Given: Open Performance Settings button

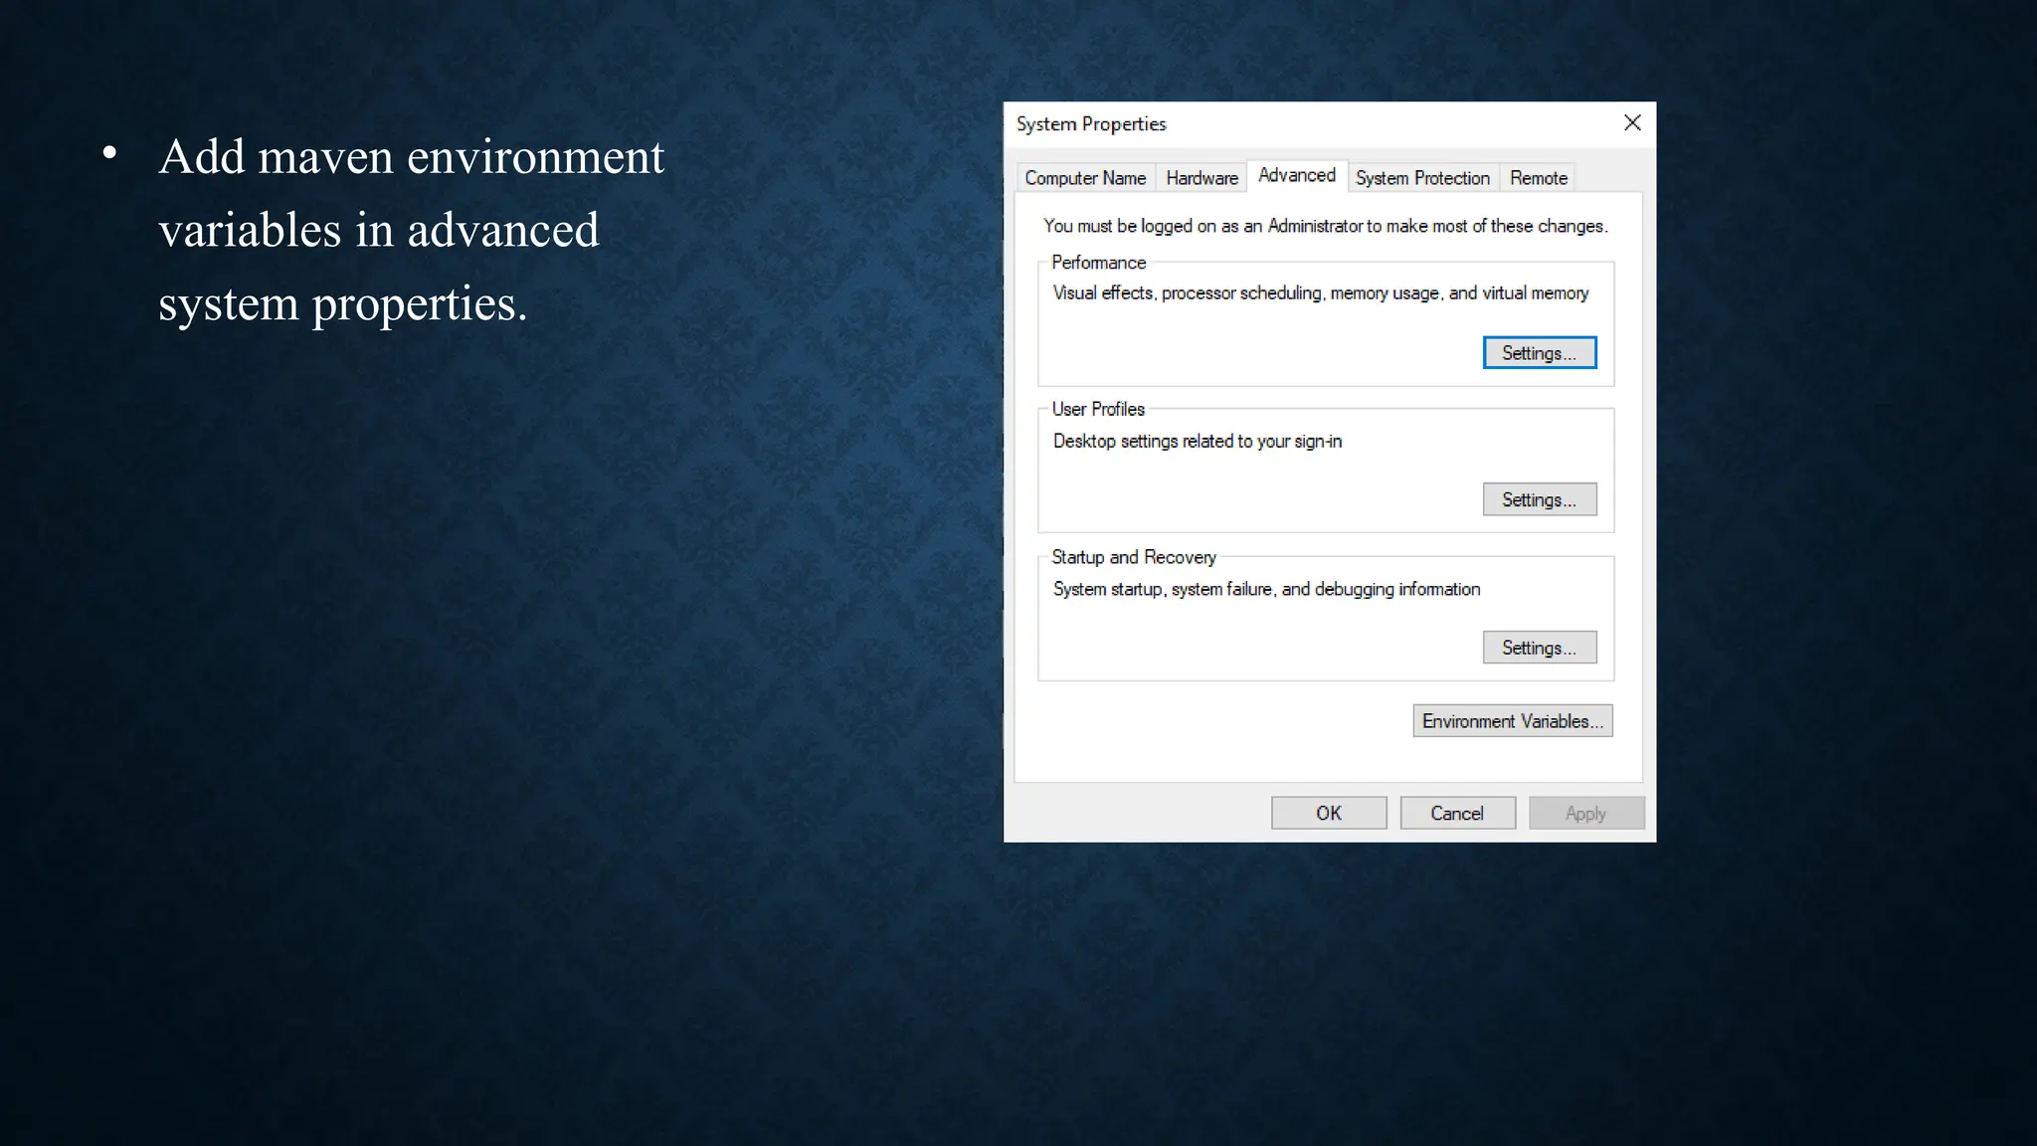Looking at the screenshot, I should pyautogui.click(x=1539, y=353).
